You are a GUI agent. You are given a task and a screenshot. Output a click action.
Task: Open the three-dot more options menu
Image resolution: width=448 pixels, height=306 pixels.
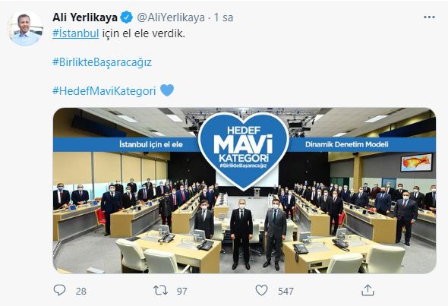coord(429,17)
